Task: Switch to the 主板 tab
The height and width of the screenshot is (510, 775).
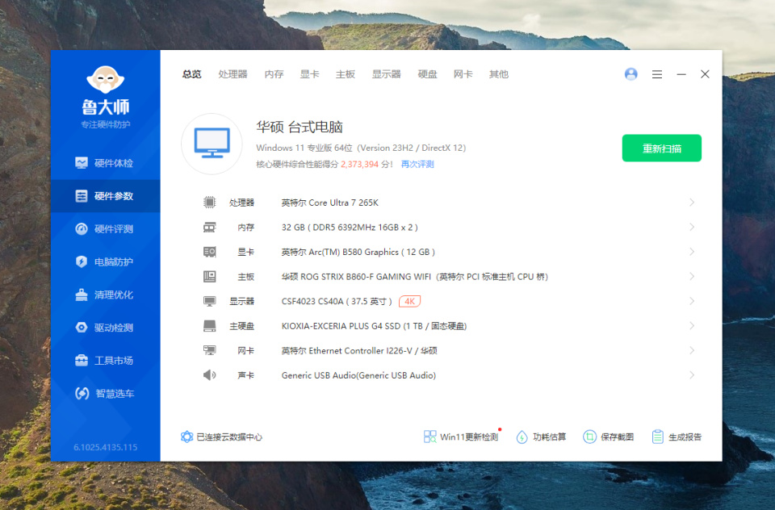Action: [x=346, y=74]
